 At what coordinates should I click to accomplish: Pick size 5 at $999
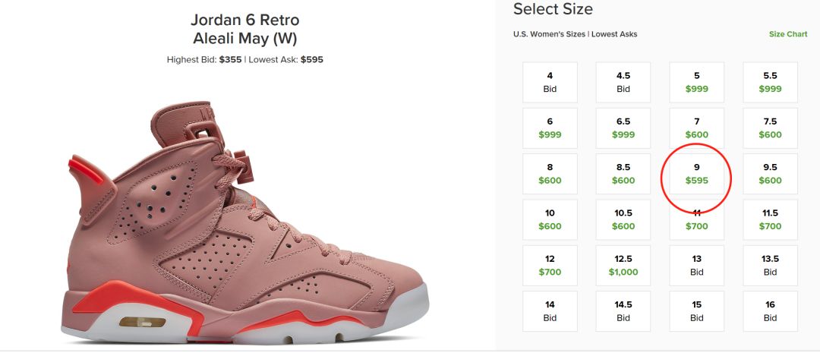click(x=696, y=82)
